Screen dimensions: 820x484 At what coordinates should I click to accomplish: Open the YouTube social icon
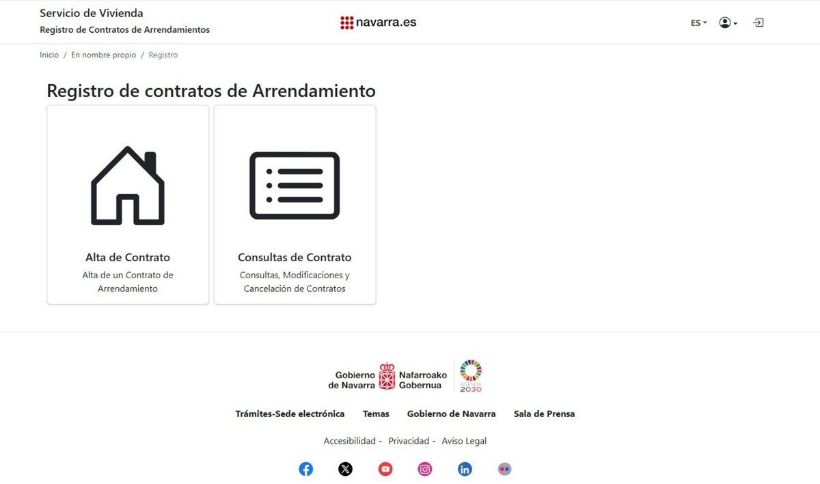pos(385,469)
